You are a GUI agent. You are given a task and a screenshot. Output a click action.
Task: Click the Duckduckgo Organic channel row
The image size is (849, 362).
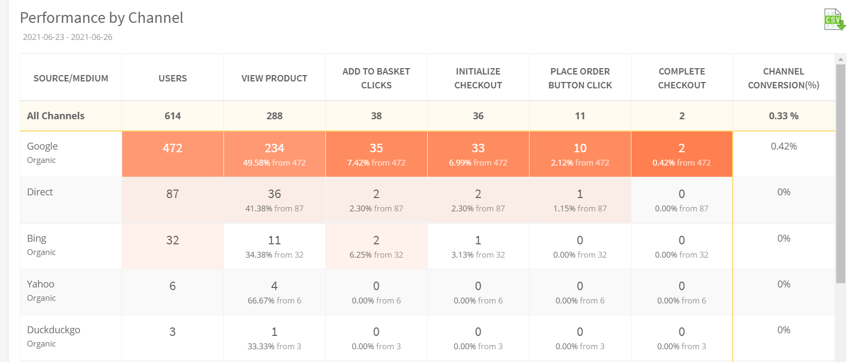click(x=53, y=336)
